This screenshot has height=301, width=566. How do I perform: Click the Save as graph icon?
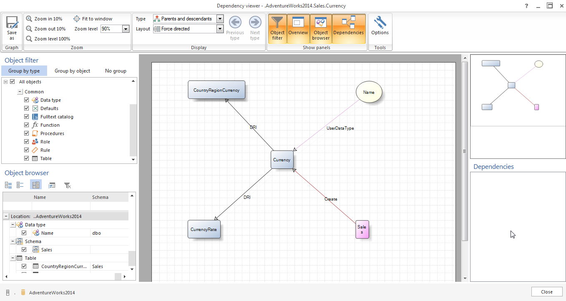click(x=12, y=22)
